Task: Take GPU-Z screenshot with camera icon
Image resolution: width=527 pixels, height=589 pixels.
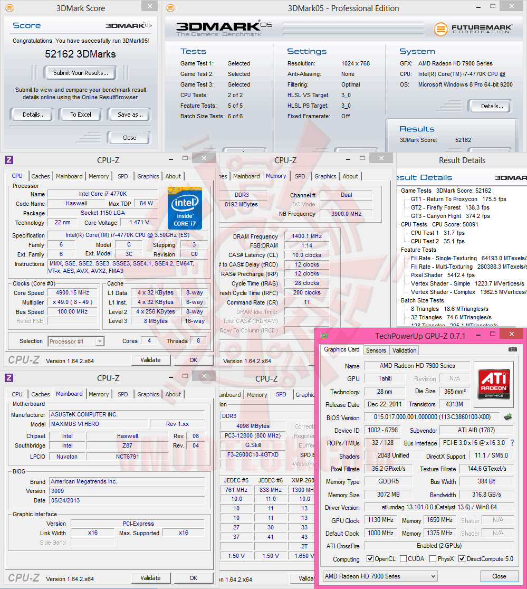Action: click(512, 349)
